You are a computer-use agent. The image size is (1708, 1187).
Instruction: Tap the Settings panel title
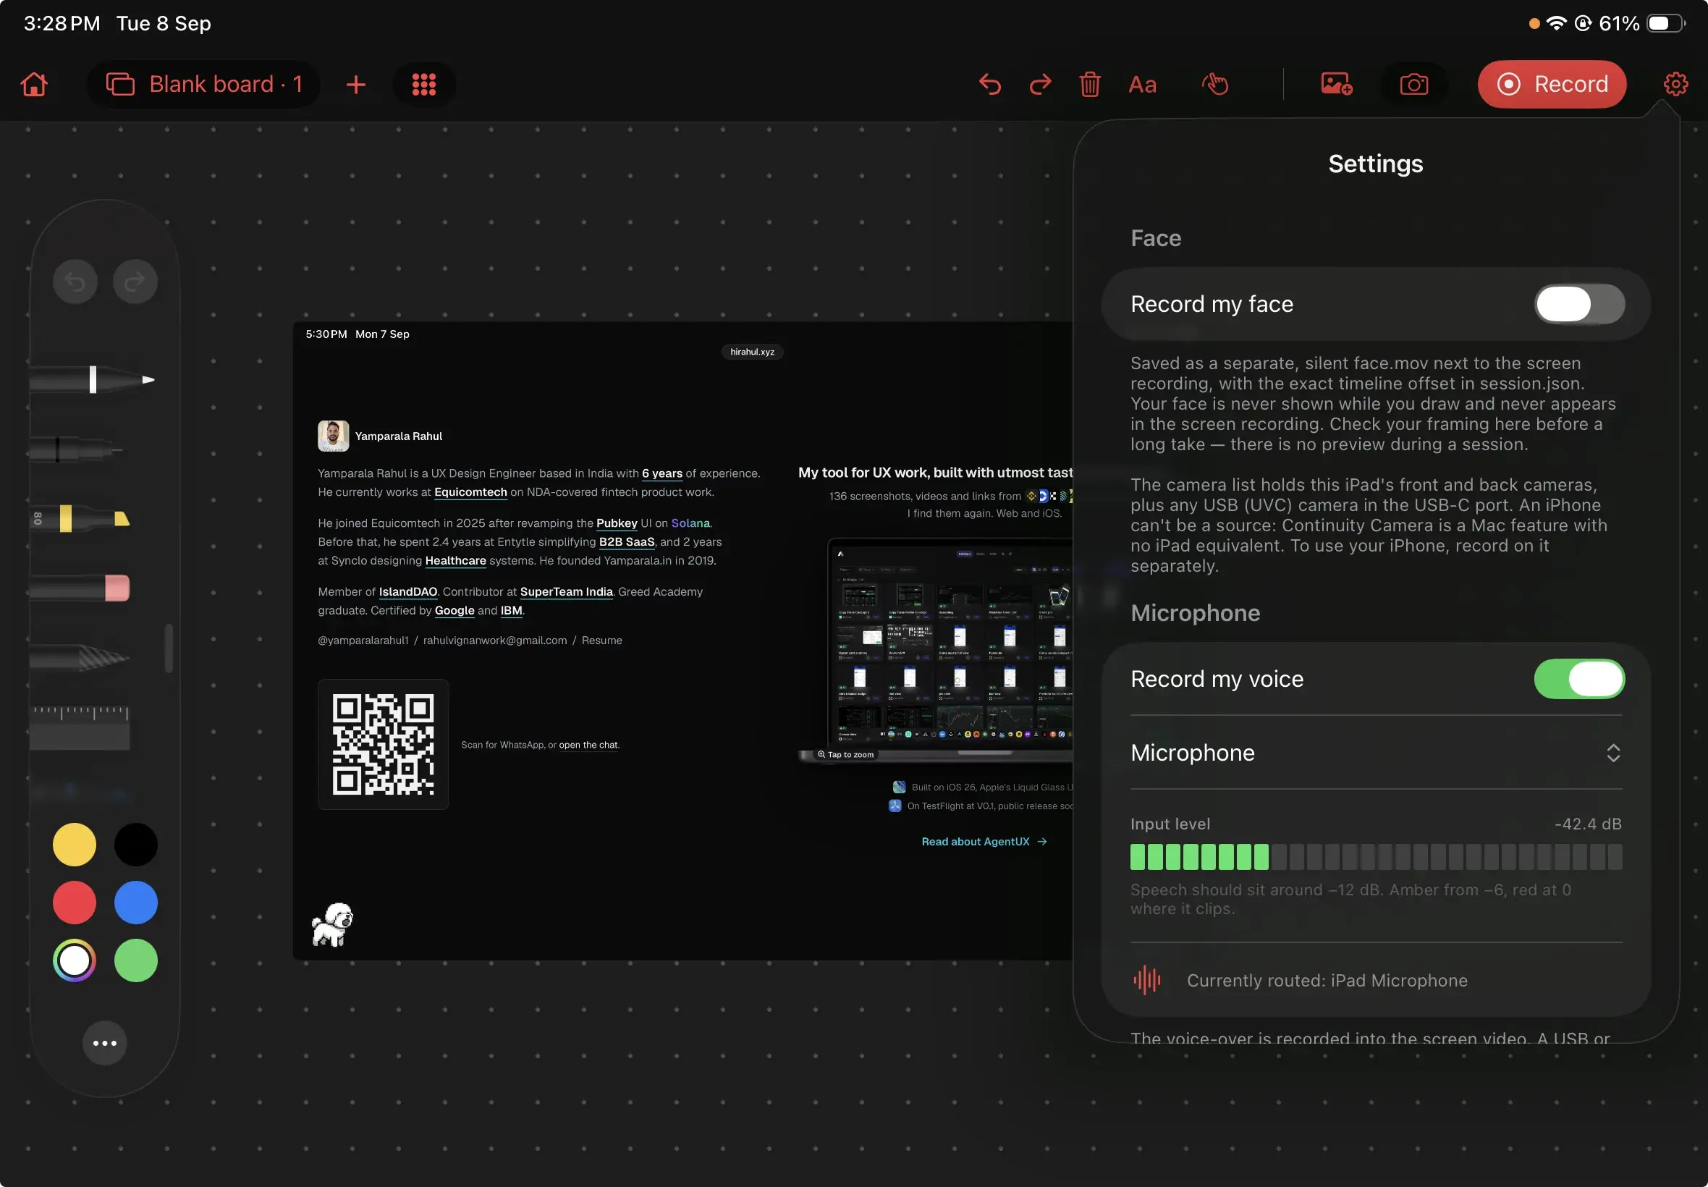coord(1375,164)
